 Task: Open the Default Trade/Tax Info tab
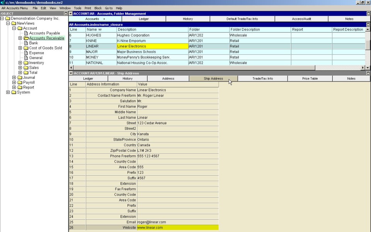point(242,19)
